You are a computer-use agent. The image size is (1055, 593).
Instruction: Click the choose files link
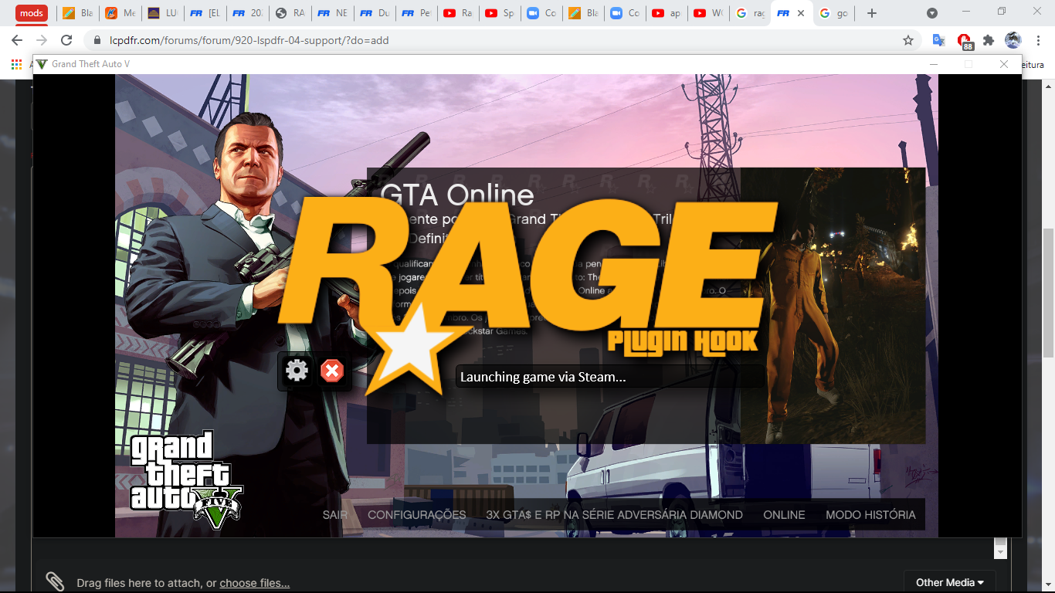pyautogui.click(x=254, y=583)
